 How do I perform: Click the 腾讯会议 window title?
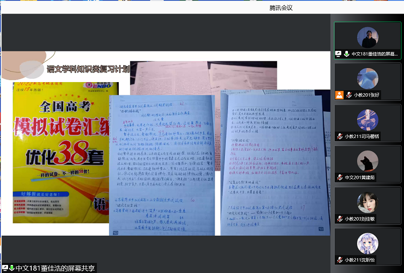(x=281, y=8)
